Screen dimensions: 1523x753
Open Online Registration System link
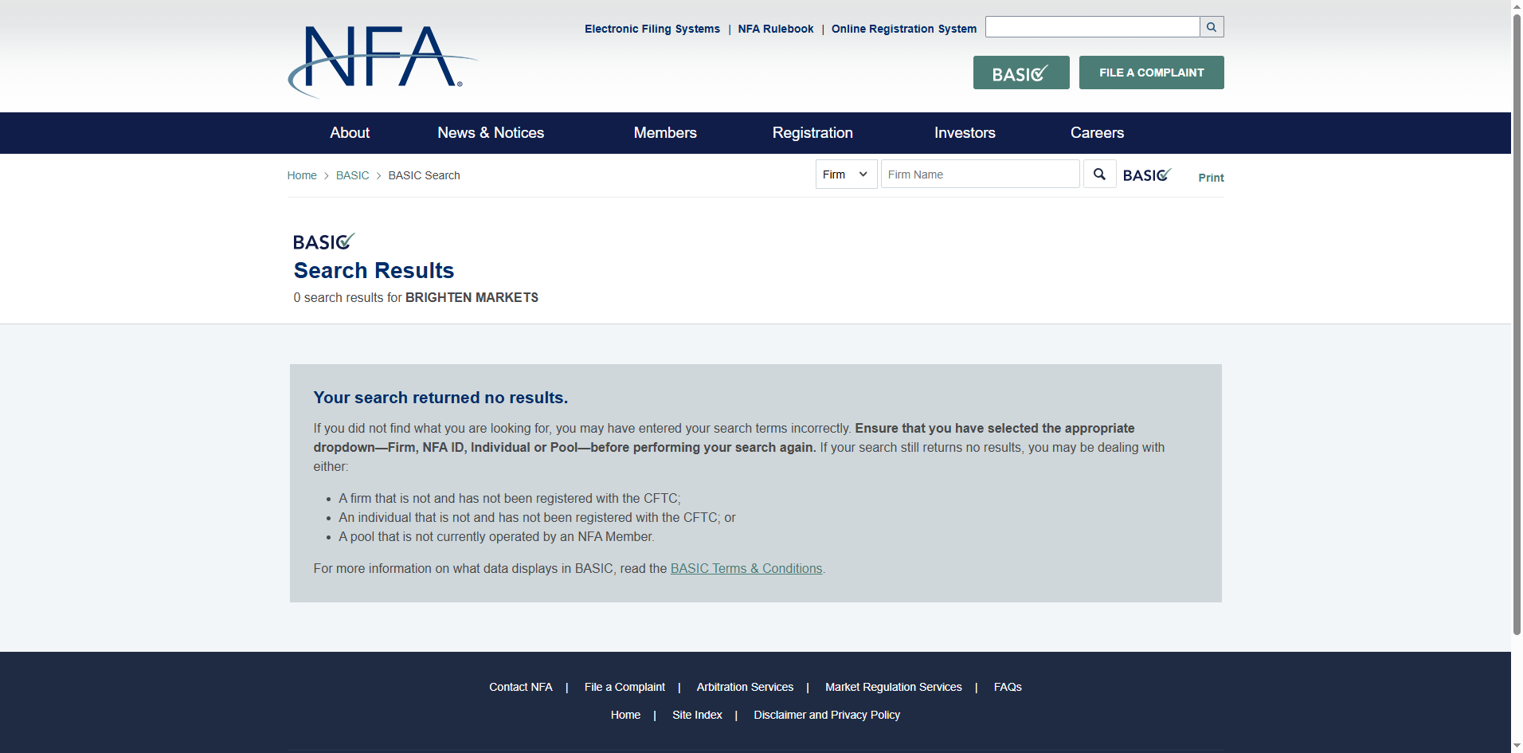(x=904, y=29)
